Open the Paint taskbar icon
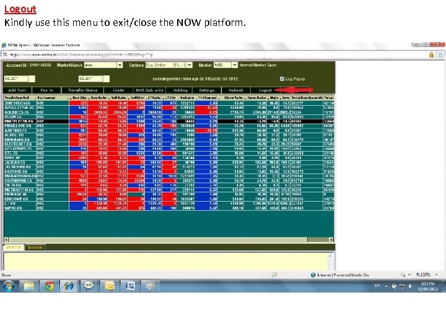Screen dimensions: 446x334 pos(150,286)
